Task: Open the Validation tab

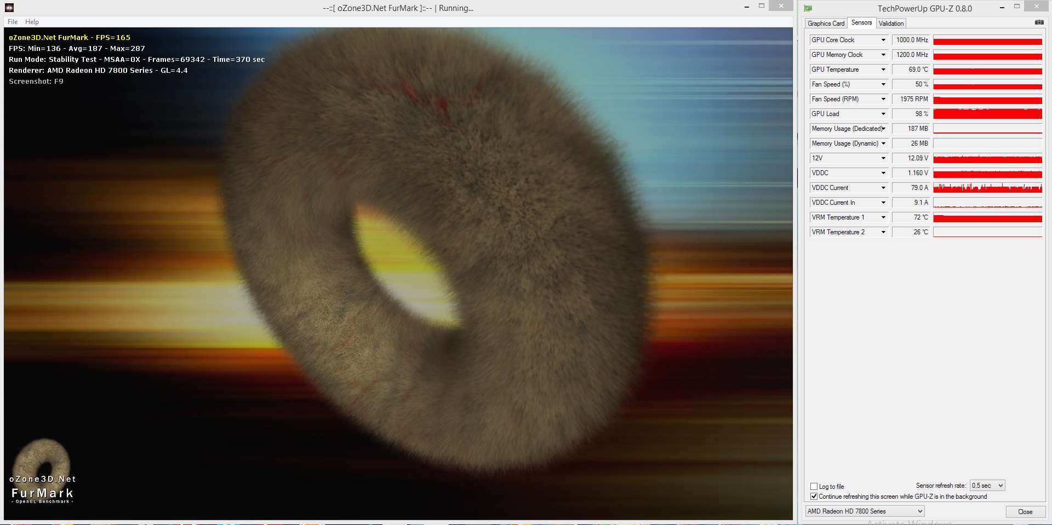Action: [x=891, y=23]
